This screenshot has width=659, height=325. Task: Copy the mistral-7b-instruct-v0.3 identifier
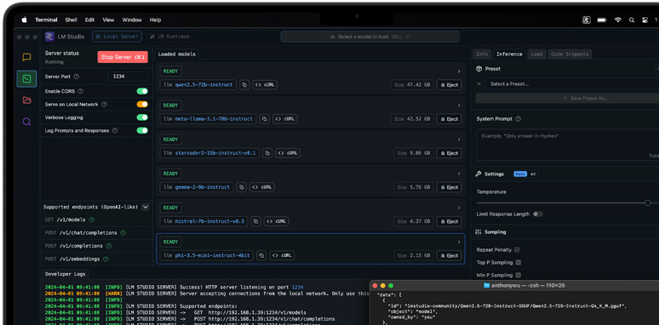click(255, 221)
